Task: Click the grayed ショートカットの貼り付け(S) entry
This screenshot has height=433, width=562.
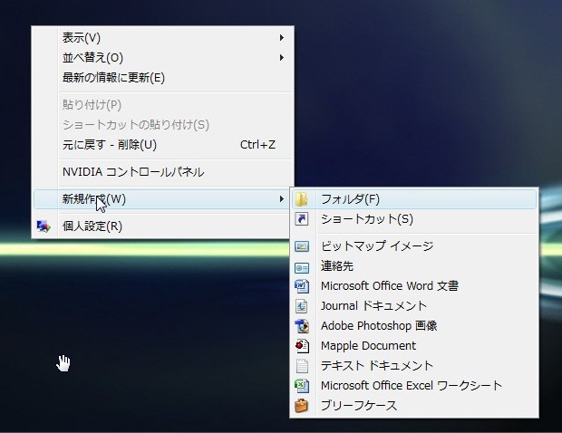Action: [163, 125]
